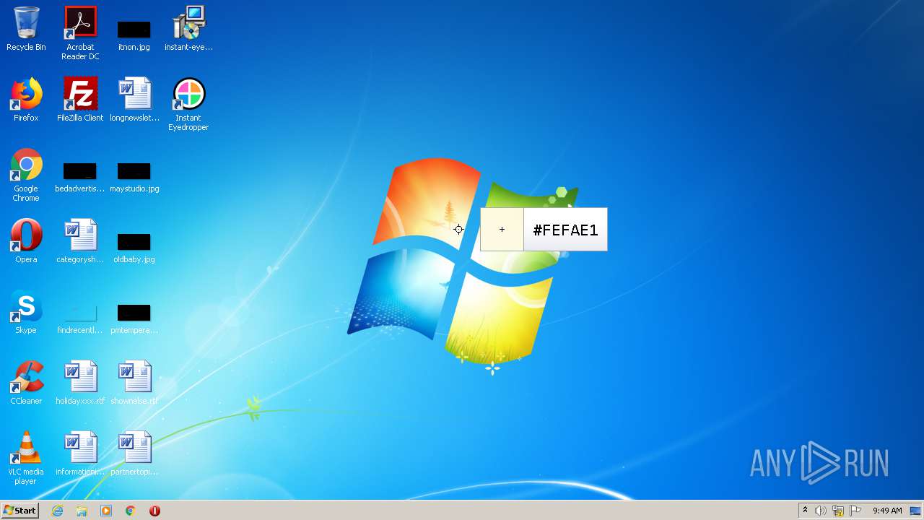Screen dimensions: 924x520
Task: Click the Show desktop button
Action: [x=915, y=511]
